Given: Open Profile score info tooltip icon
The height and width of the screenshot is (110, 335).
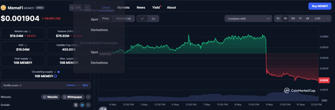Looking at the screenshot, I should click(x=20, y=85).
